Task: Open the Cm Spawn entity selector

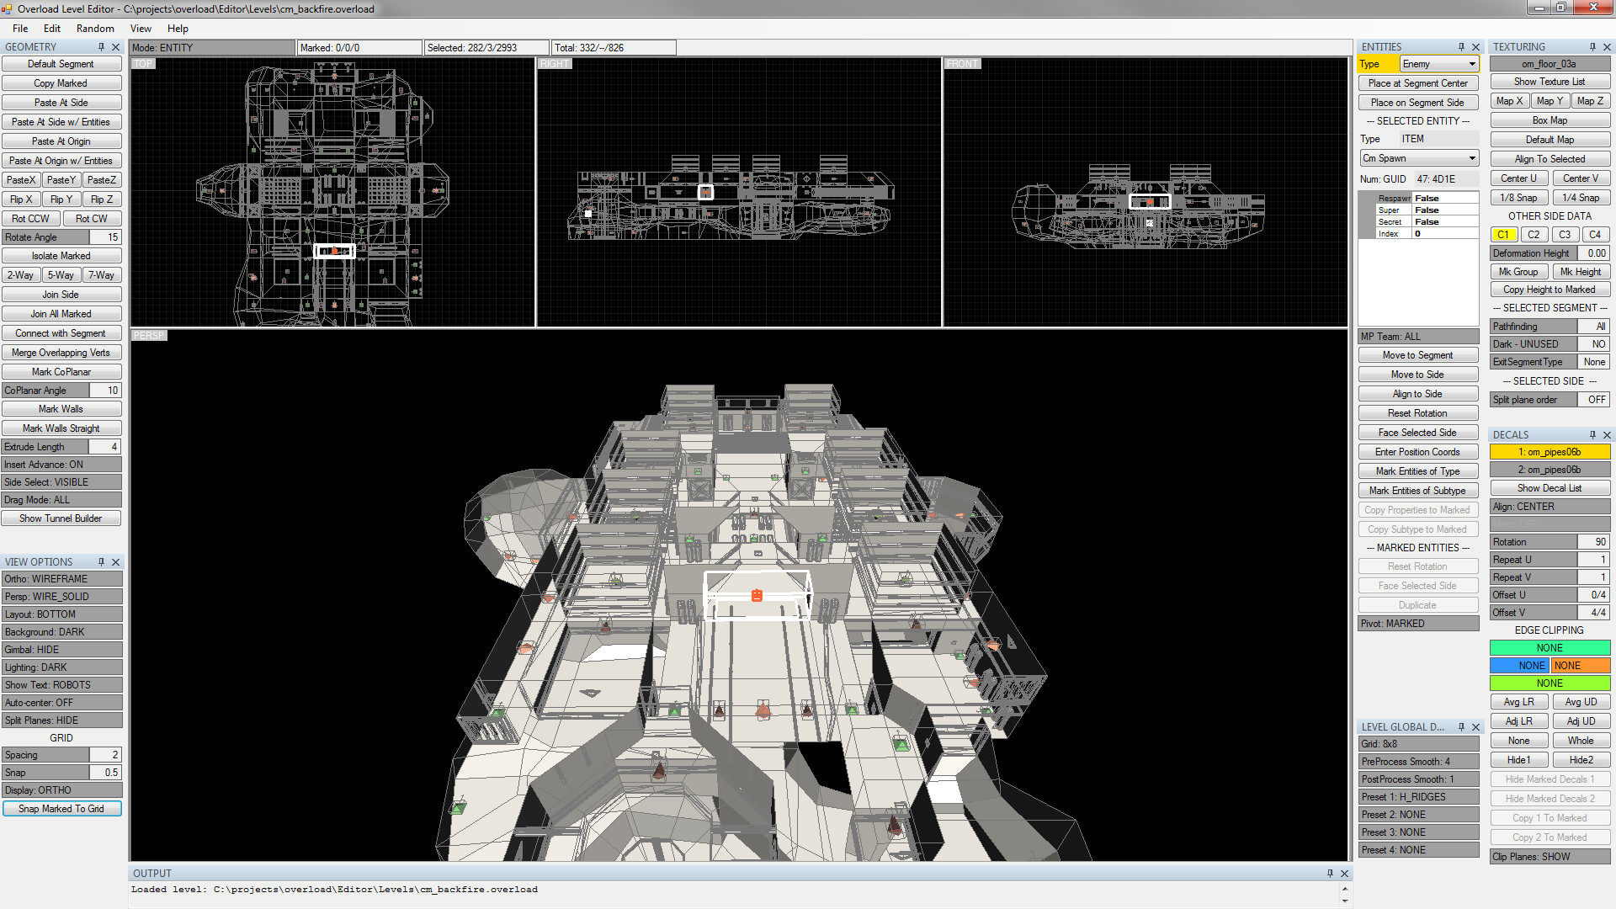Action: 1418,157
